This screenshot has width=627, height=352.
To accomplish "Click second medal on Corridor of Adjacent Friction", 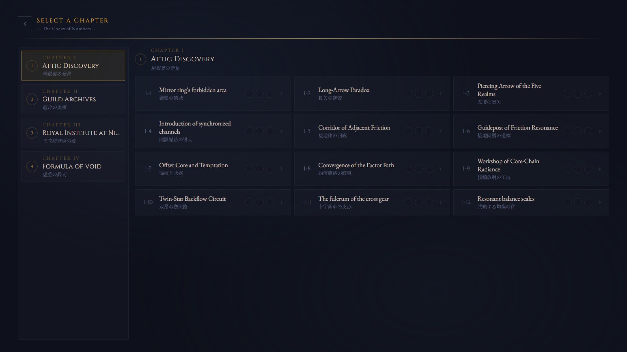I will [419, 131].
